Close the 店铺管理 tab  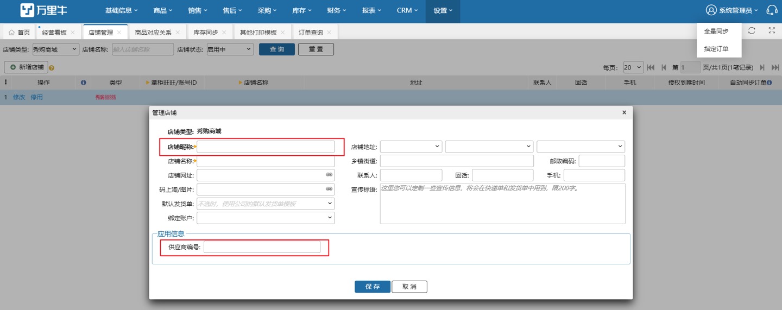pos(119,33)
